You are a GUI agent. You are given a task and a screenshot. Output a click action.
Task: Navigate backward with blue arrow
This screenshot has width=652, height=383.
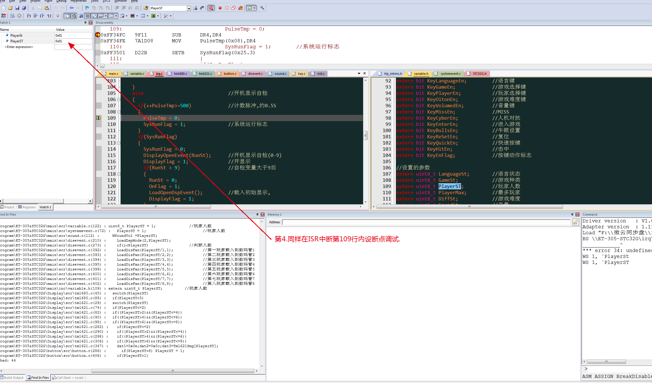tap(71, 8)
